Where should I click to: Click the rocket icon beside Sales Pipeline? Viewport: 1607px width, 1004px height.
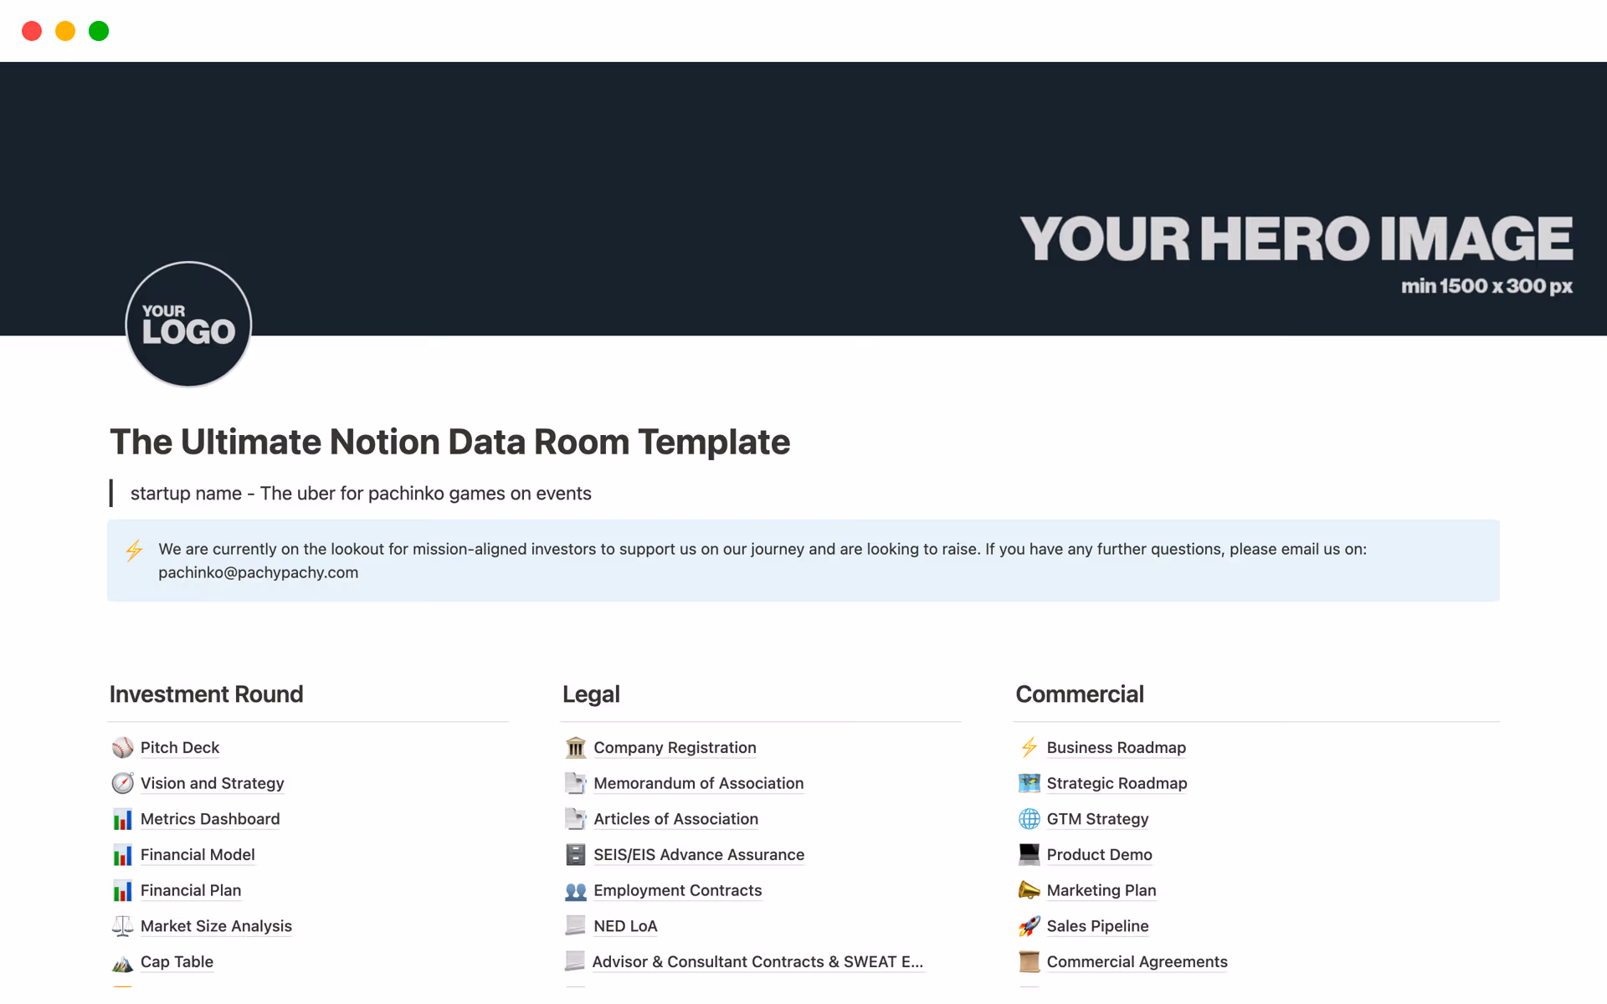point(1028,926)
